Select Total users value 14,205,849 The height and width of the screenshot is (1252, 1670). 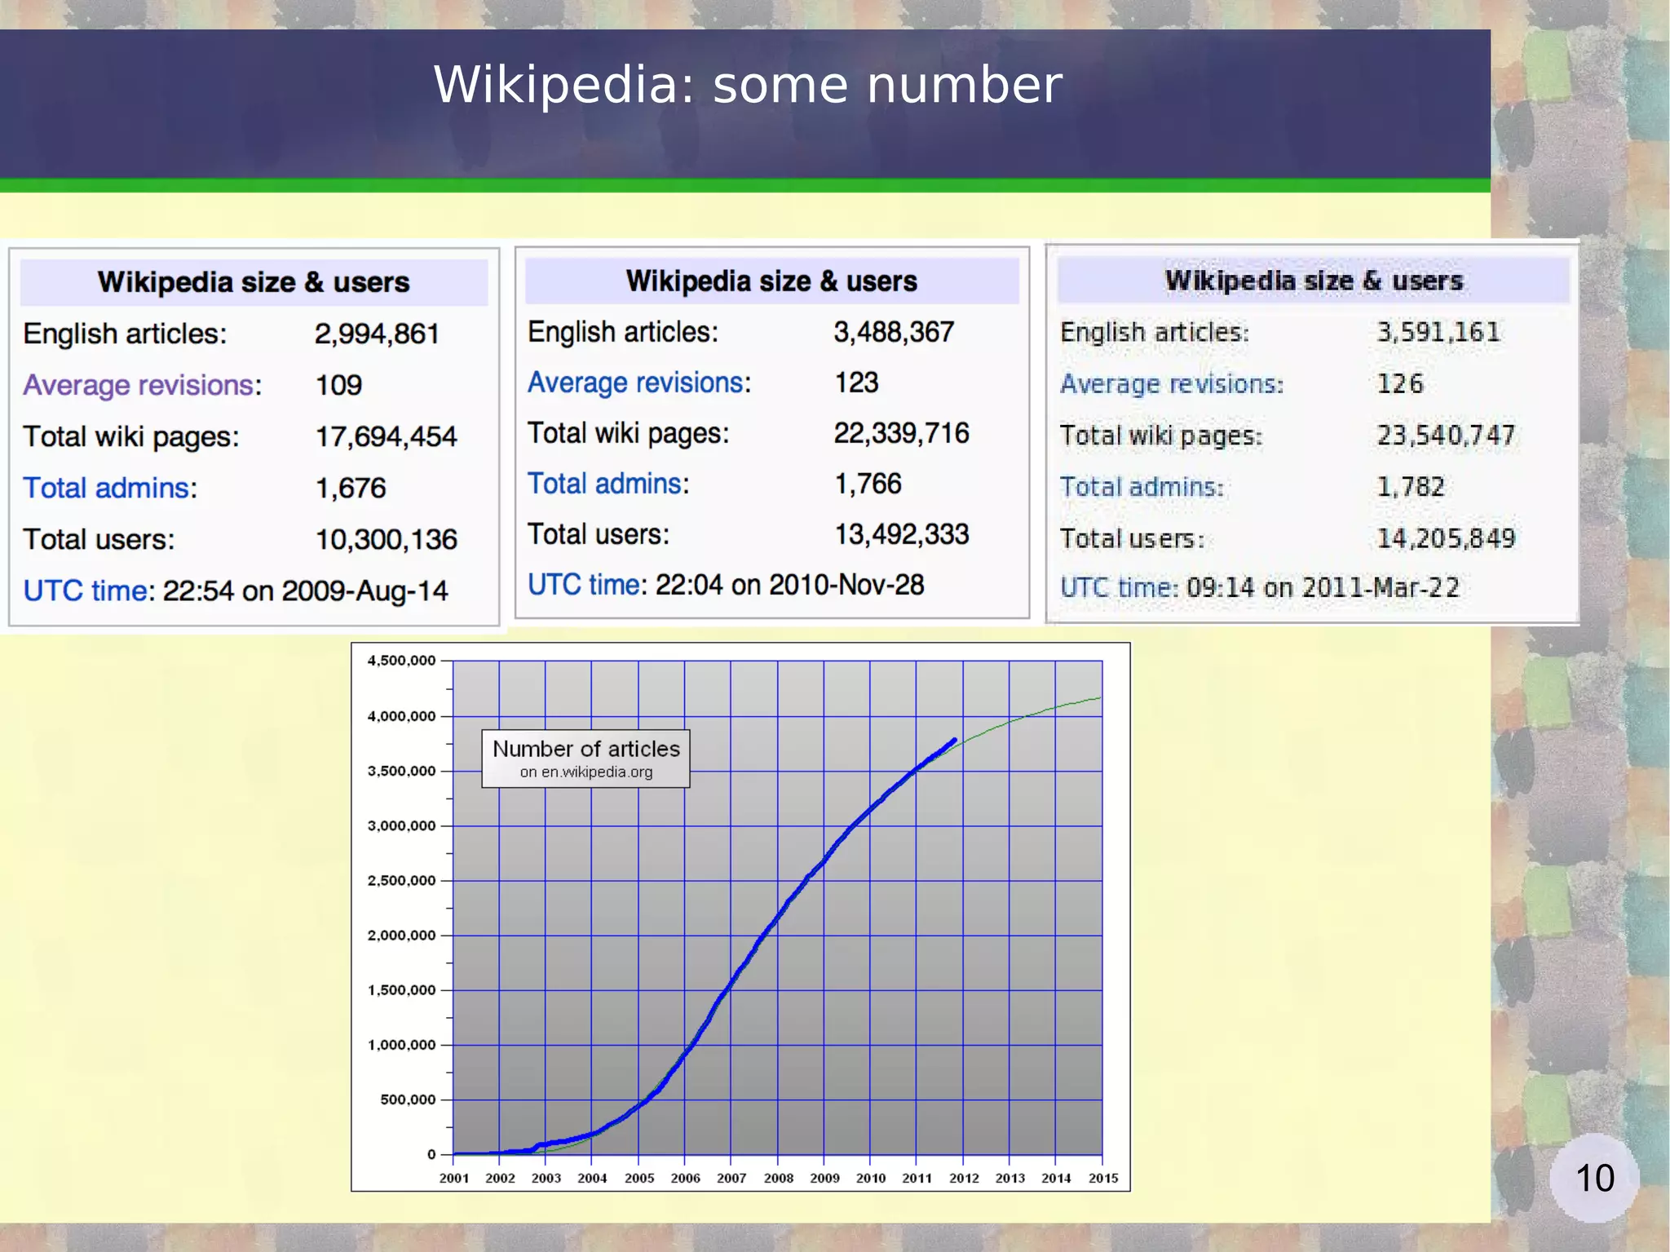coord(1446,538)
